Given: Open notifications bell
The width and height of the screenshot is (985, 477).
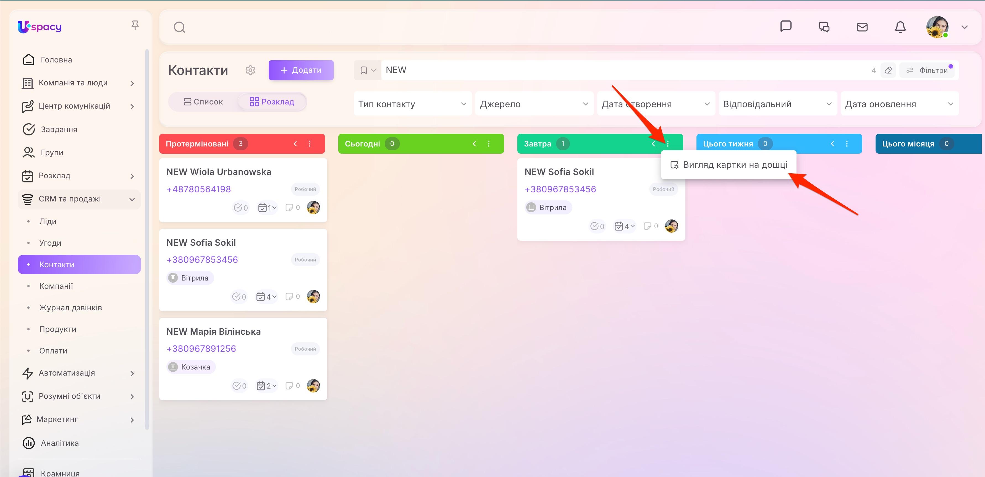Looking at the screenshot, I should (x=900, y=27).
